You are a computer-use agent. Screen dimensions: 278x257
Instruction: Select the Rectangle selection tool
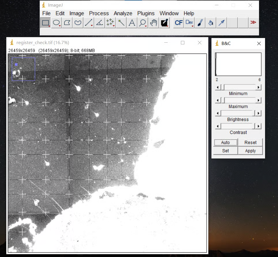[x=46, y=23]
